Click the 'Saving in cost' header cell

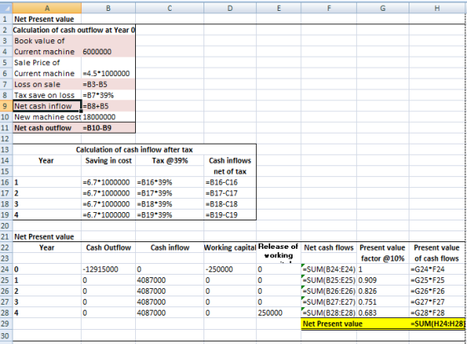click(x=108, y=160)
